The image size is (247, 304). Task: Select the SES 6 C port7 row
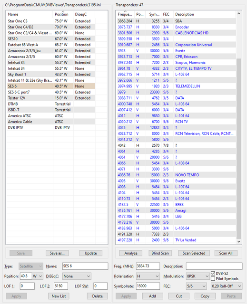pos(51,92)
